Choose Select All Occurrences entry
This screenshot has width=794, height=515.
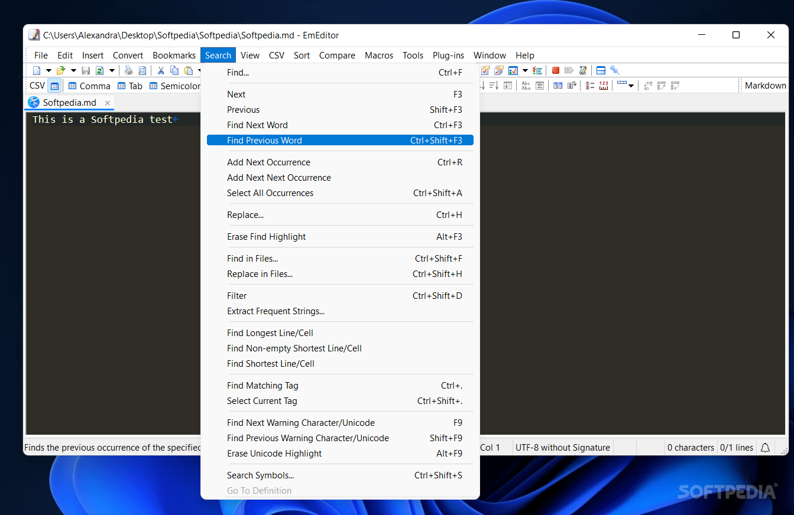tap(340, 193)
